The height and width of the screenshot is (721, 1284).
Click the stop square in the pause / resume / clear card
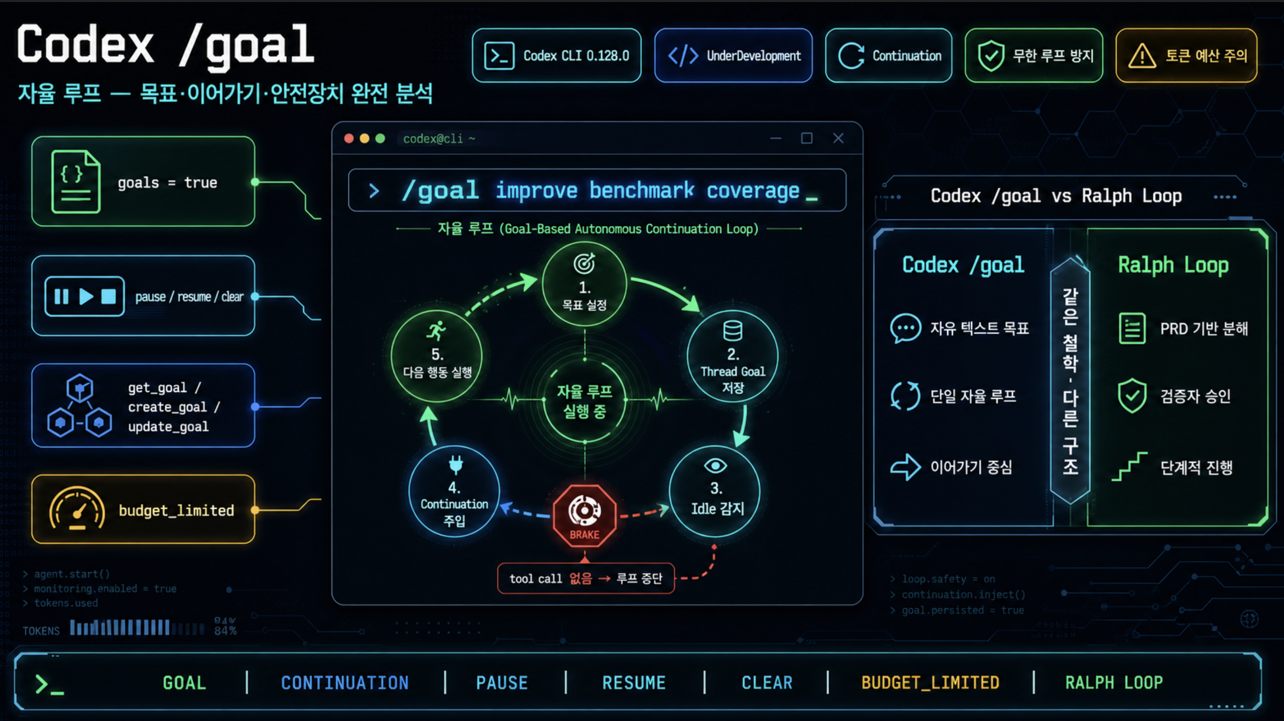click(109, 296)
